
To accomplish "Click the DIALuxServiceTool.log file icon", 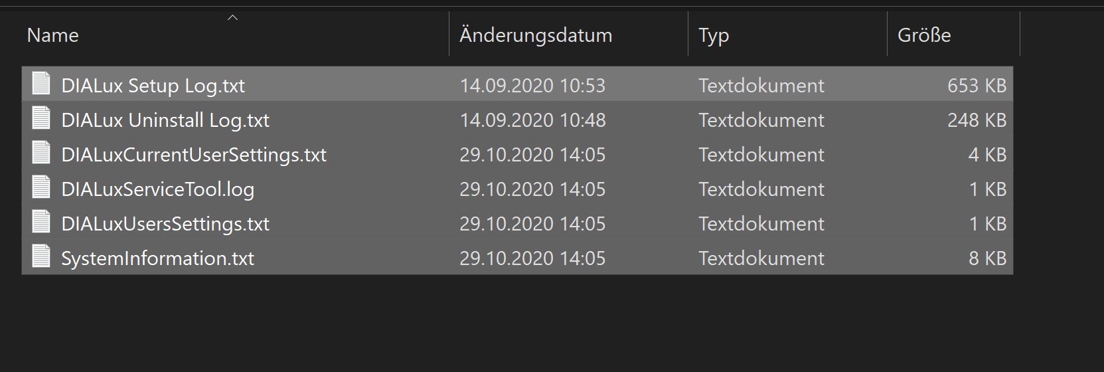I will tap(41, 188).
